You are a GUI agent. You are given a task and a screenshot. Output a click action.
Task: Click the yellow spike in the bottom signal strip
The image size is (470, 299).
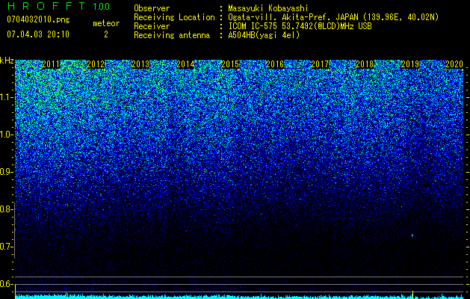pos(412,295)
